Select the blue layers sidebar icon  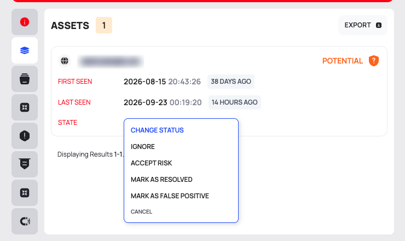point(25,50)
